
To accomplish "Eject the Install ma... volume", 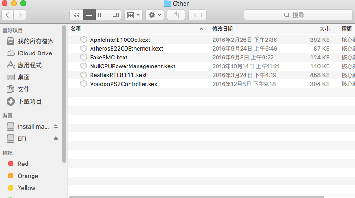I will (56, 126).
